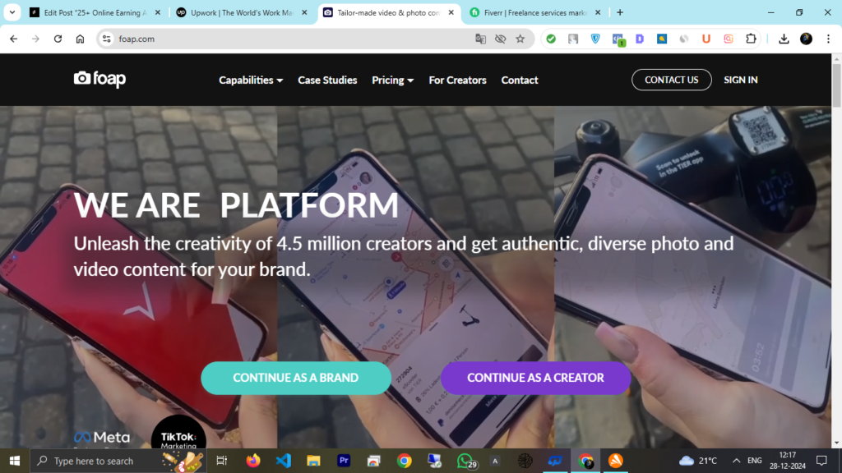The image size is (842, 473).
Task: Click Continue as a Brand button
Action: (x=295, y=378)
